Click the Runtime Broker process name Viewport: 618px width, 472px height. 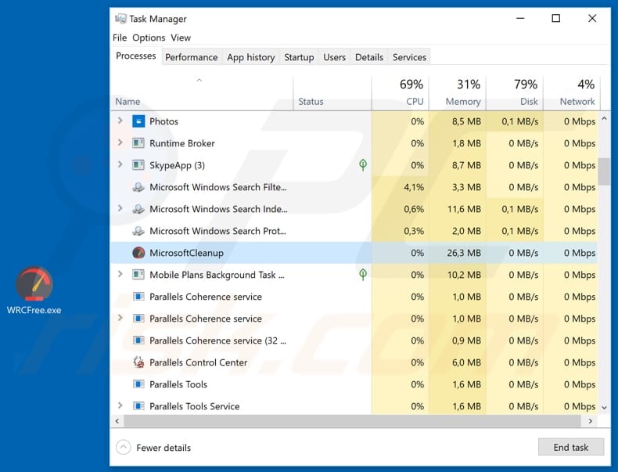pos(182,143)
